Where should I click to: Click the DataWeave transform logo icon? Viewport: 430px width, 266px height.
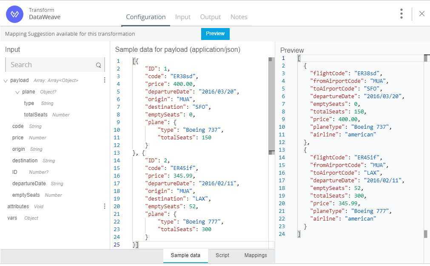[14, 14]
